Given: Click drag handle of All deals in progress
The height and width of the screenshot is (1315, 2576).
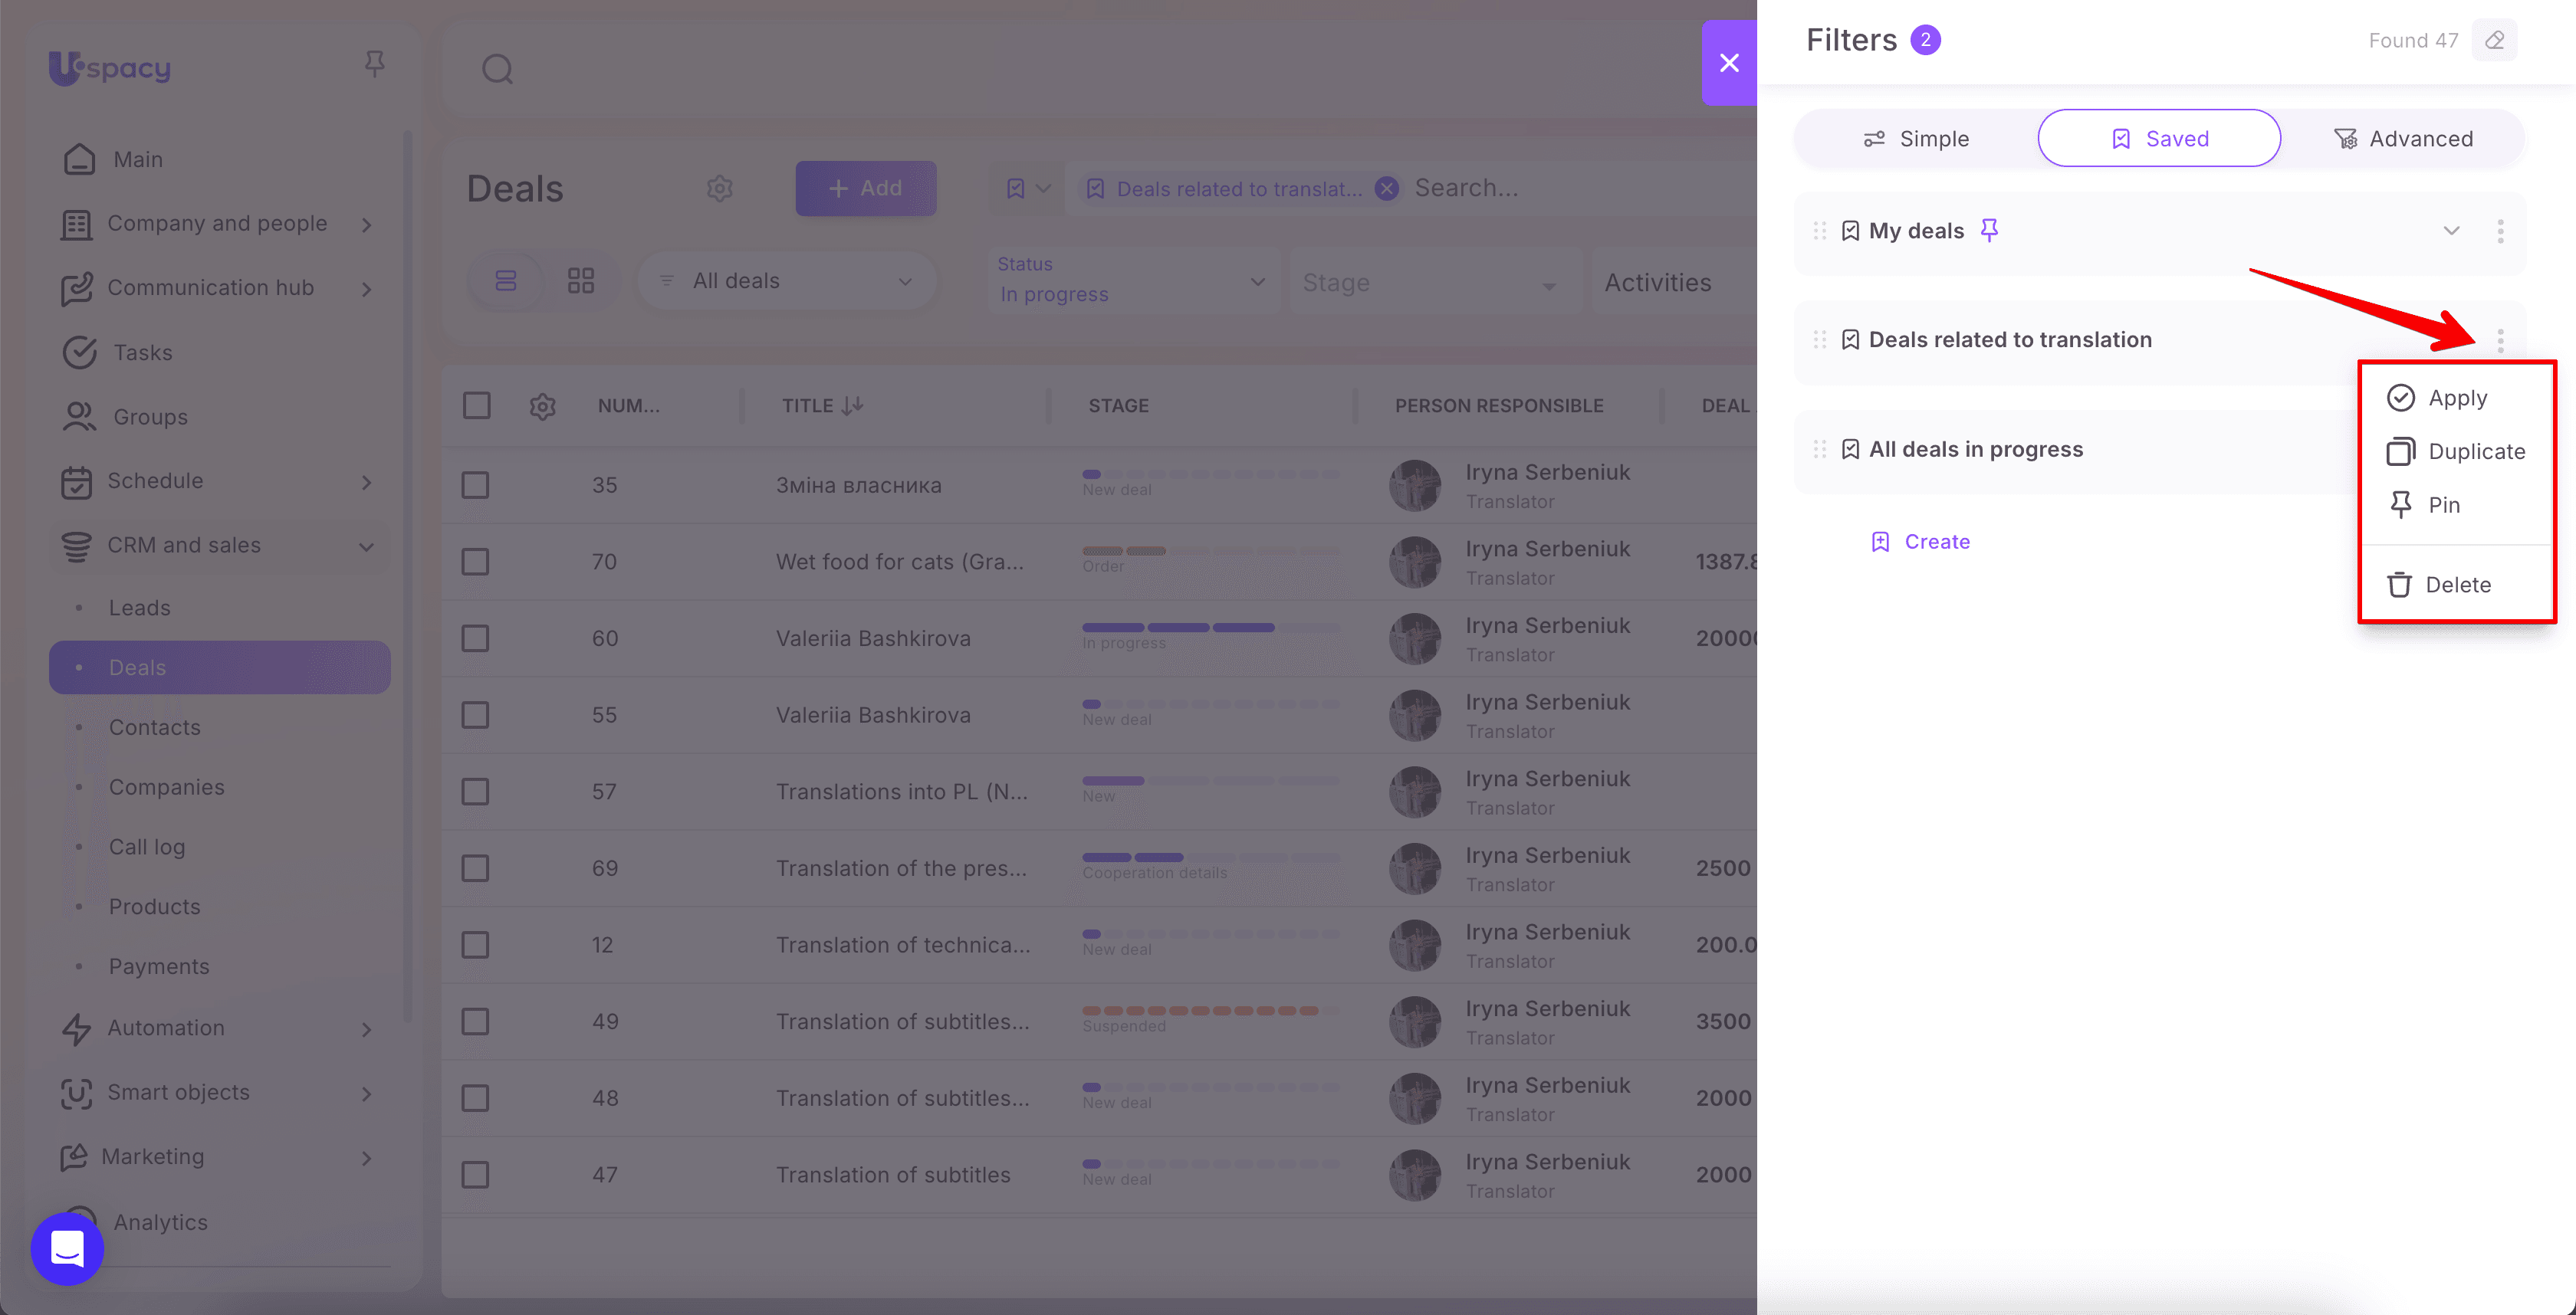Looking at the screenshot, I should coord(1820,450).
